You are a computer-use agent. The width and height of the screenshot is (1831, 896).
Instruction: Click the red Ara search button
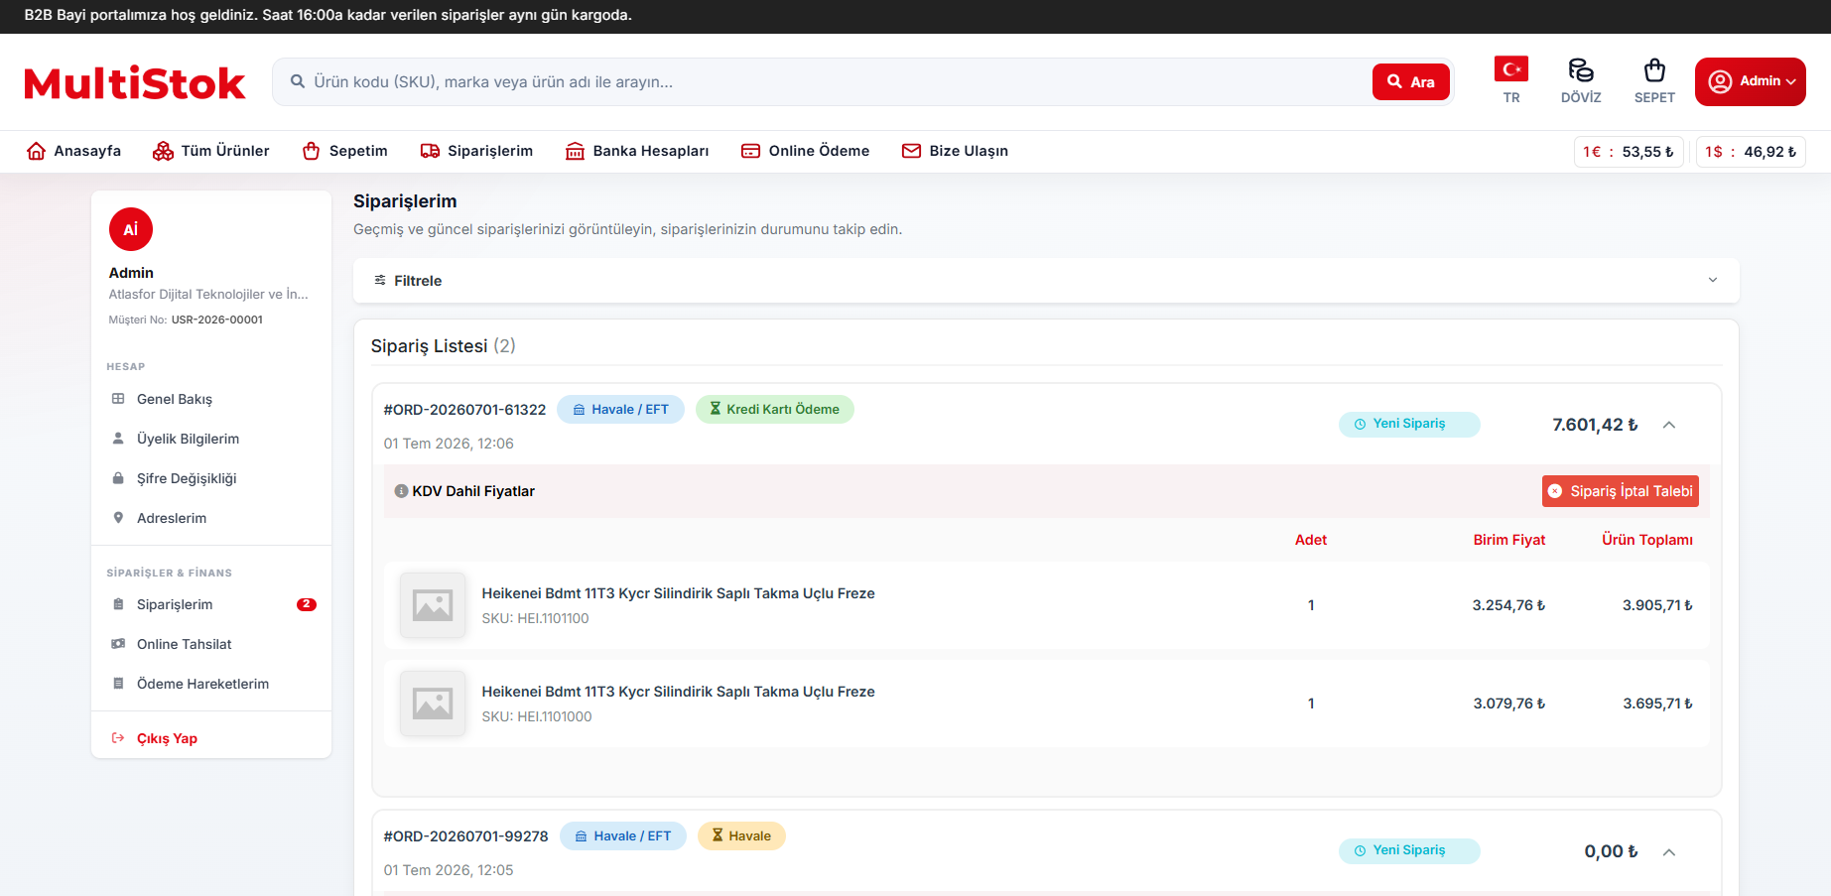click(x=1411, y=82)
